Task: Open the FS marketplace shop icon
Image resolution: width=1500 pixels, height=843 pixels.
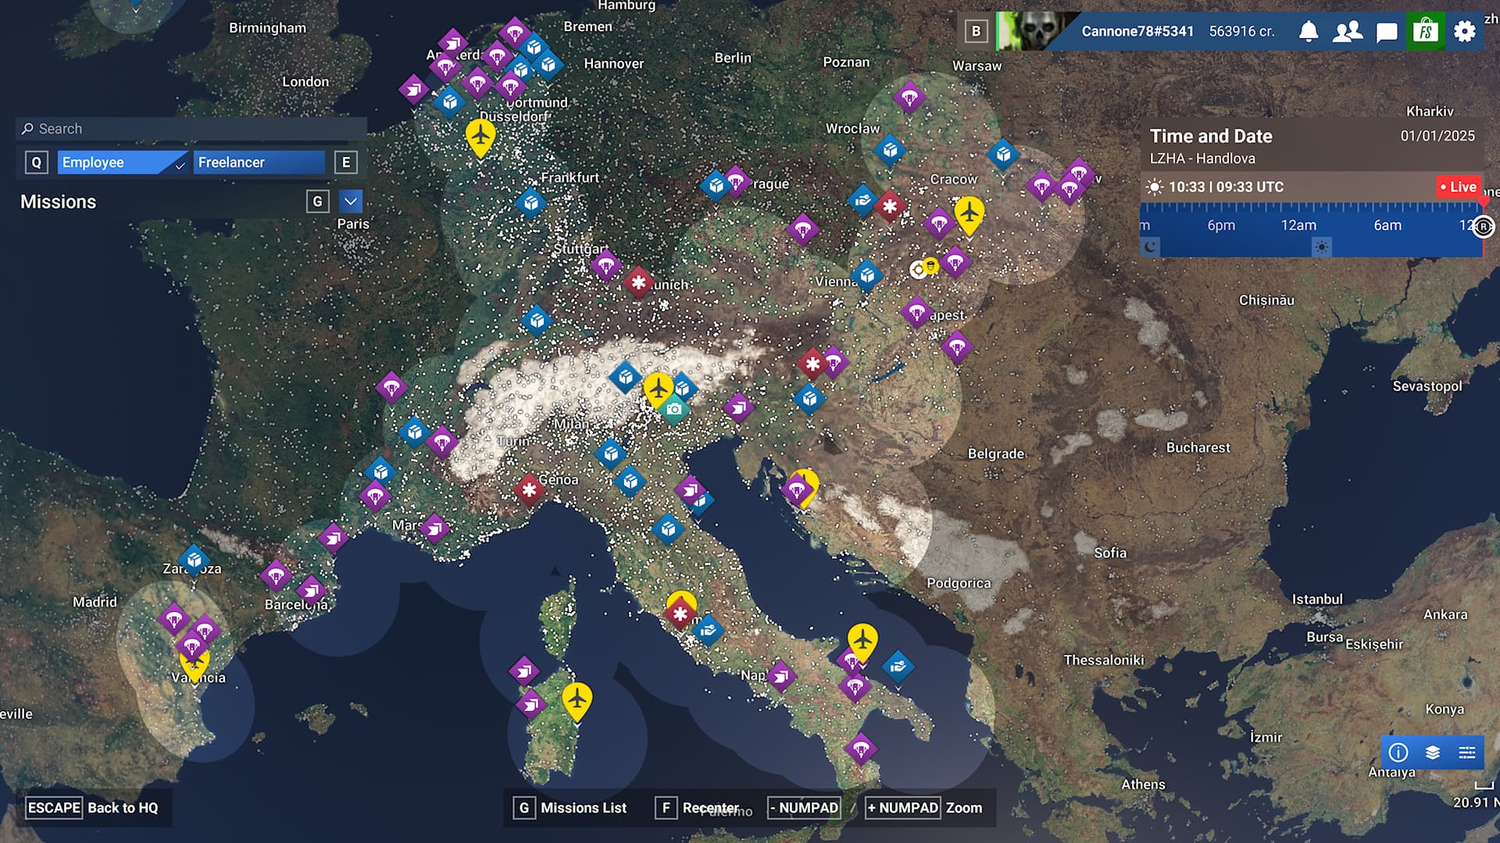Action: click(1426, 32)
